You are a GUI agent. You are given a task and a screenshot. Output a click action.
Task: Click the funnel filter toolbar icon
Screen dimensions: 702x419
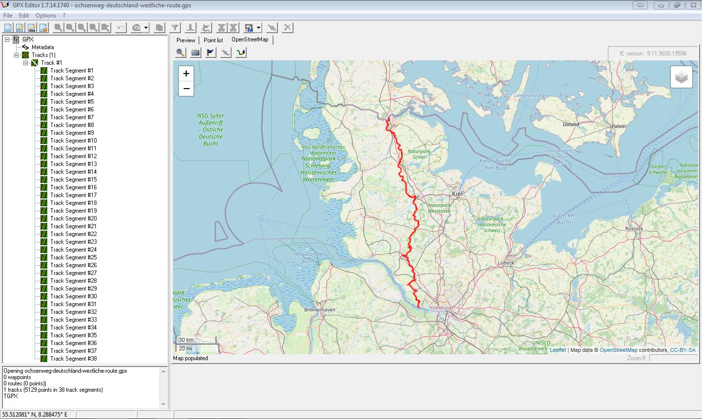(175, 28)
